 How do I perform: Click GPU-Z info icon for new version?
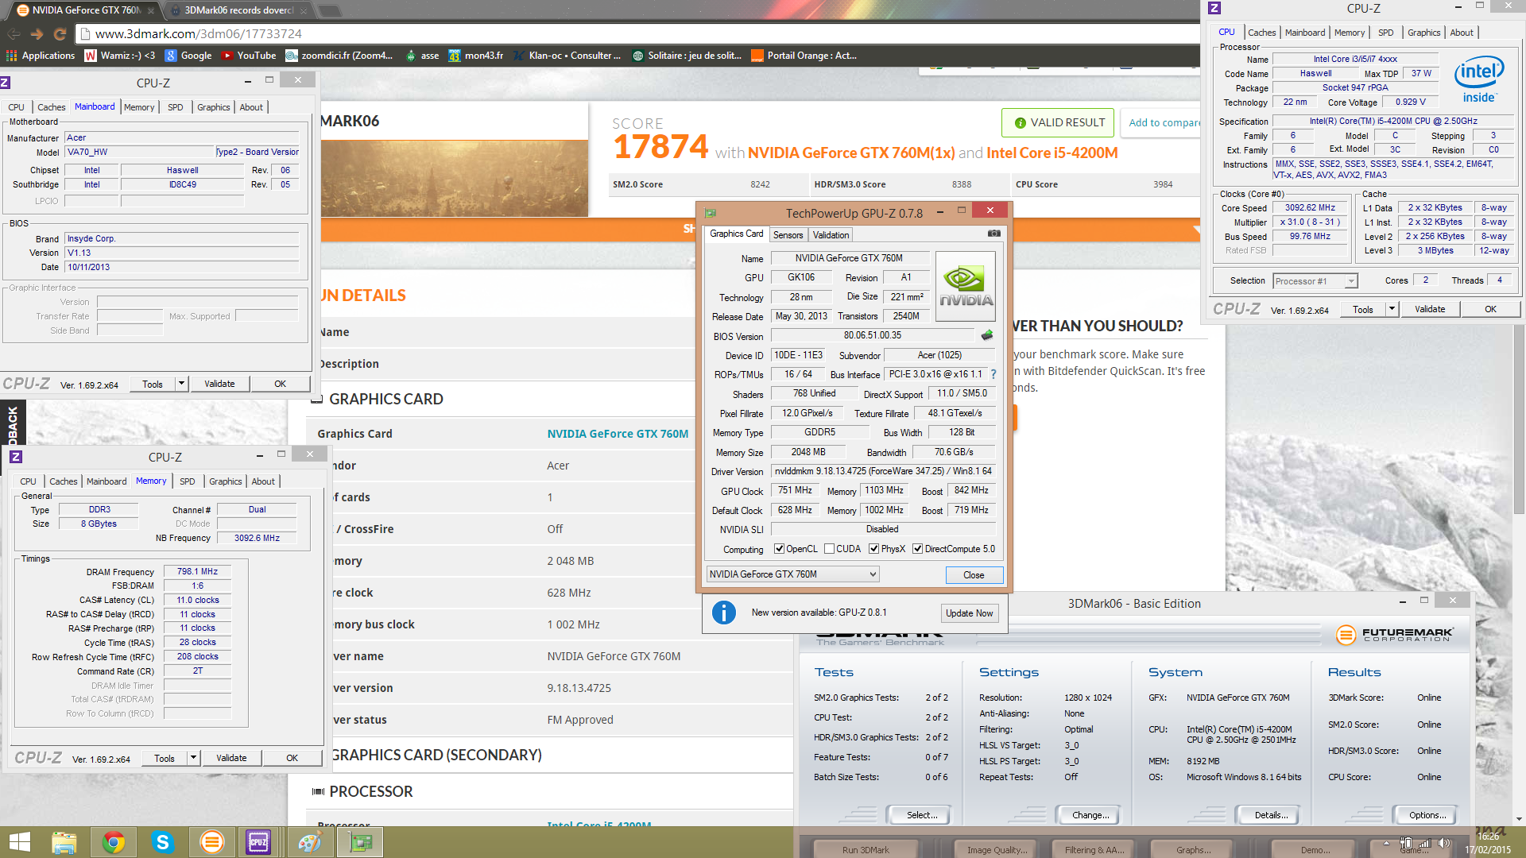[723, 613]
